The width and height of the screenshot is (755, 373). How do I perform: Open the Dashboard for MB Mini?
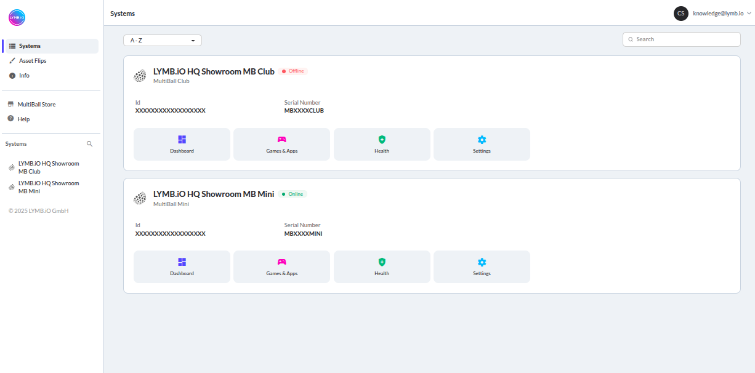click(x=182, y=267)
